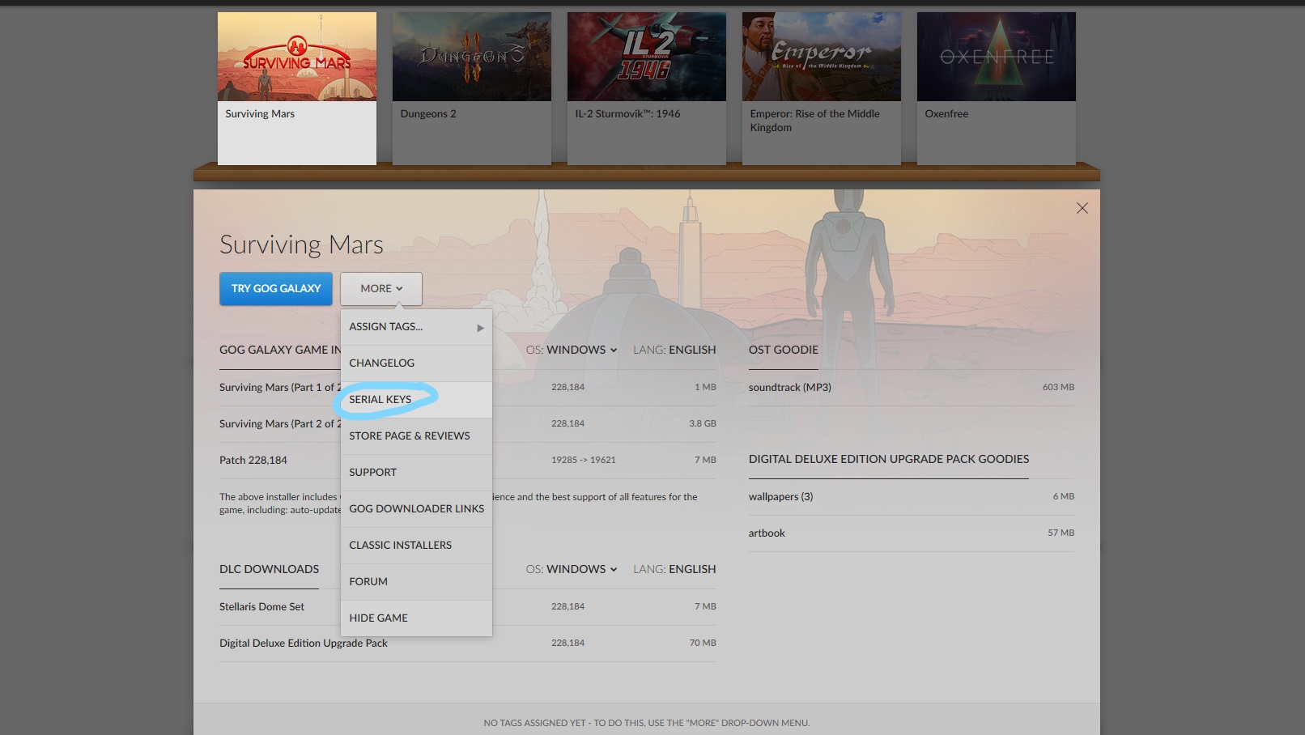The image size is (1305, 735).
Task: Change the installer LANG: ENGLISH selector
Action: [x=674, y=350]
